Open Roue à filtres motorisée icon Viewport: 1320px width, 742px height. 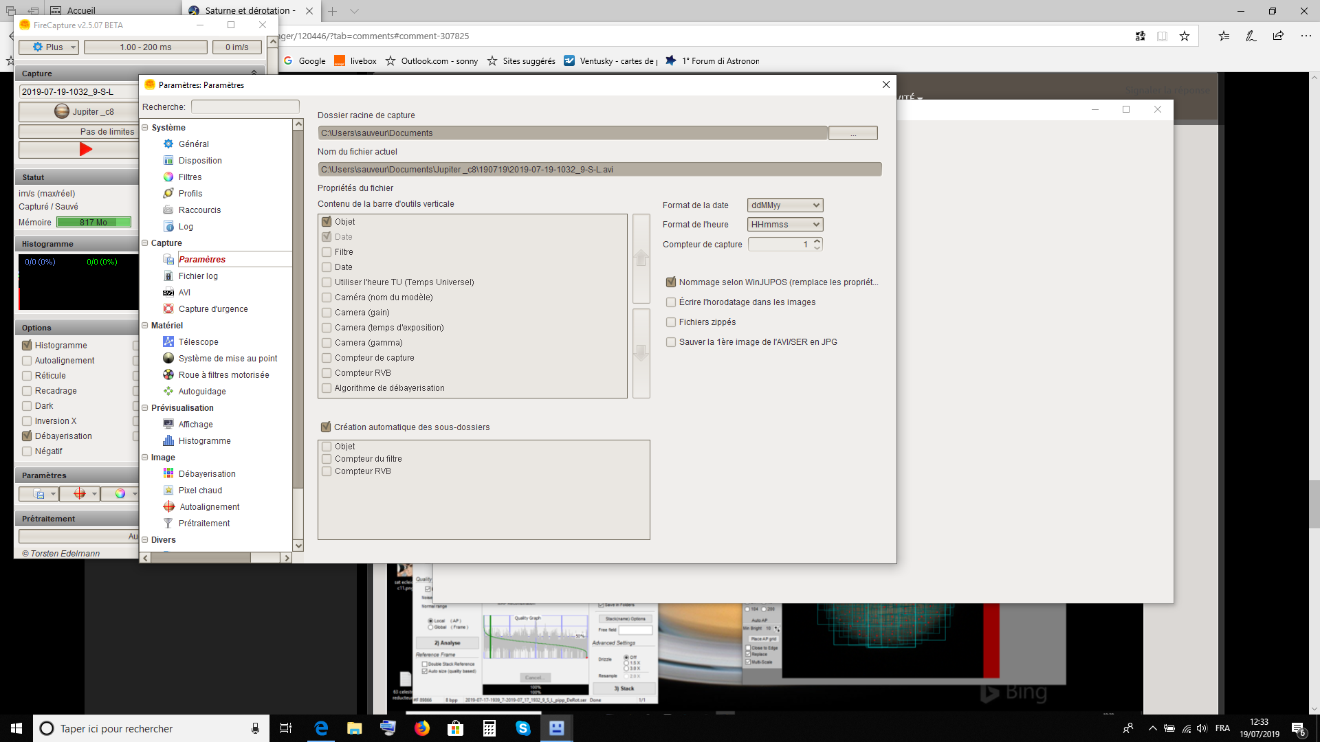pos(168,374)
